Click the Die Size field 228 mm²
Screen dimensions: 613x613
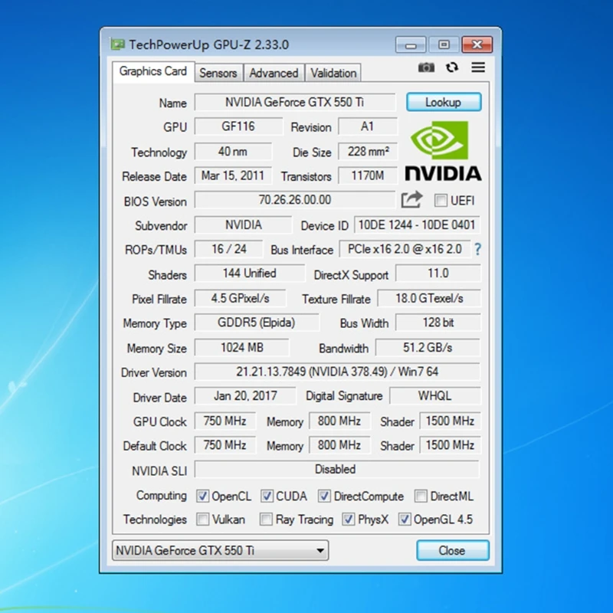coord(368,152)
